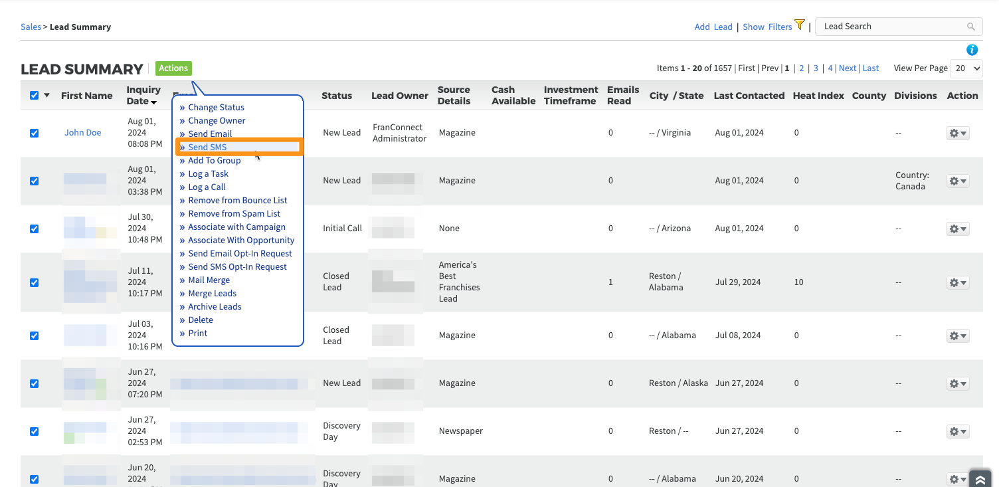Open gear menu for Reston / Alabama row
Image resolution: width=999 pixels, height=487 pixels.
pos(958,282)
